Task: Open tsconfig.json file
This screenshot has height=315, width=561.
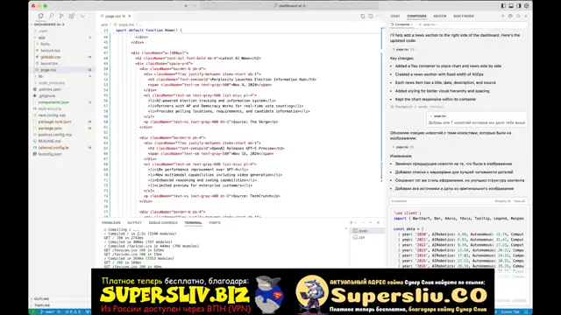Action: (x=50, y=154)
